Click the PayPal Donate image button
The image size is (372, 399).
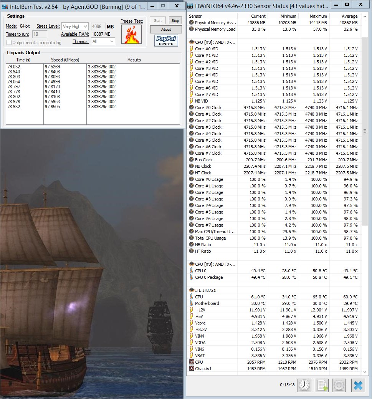166,40
